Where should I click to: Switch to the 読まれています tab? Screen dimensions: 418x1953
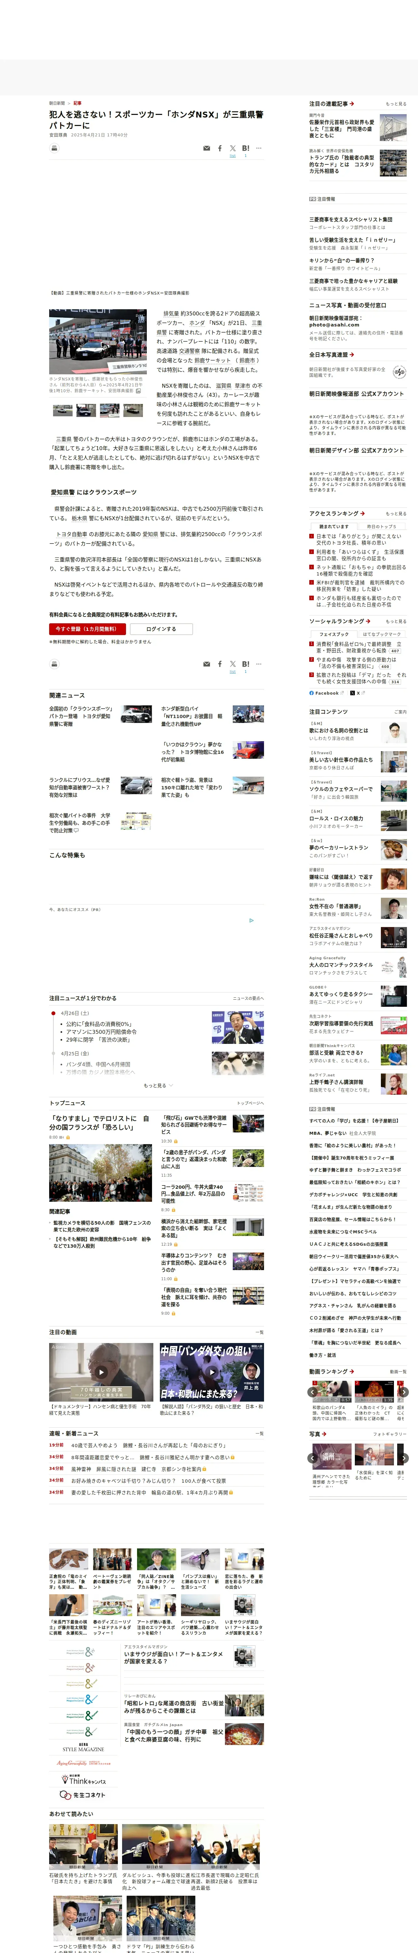(x=334, y=526)
